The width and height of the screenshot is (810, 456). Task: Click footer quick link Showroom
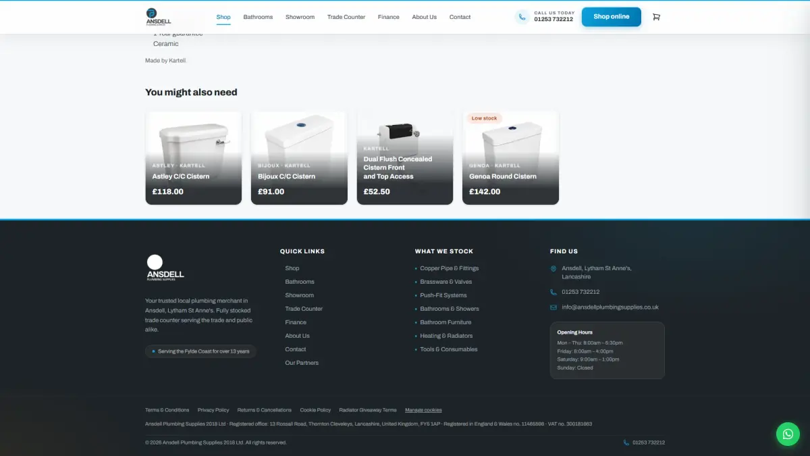[x=300, y=295]
